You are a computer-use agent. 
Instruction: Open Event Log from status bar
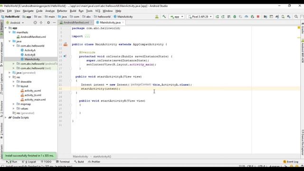coord(291,161)
